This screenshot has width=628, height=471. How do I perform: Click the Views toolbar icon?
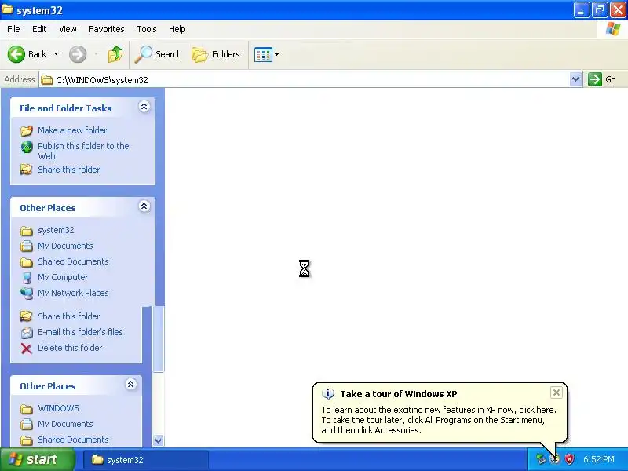pos(263,54)
